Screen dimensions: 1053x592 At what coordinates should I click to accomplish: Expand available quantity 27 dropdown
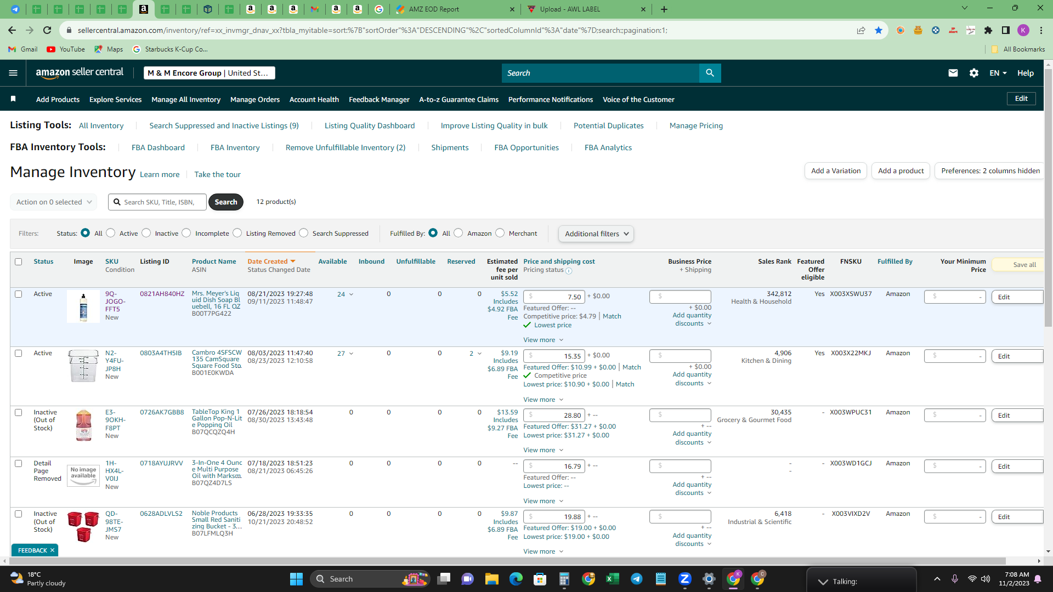346,354
